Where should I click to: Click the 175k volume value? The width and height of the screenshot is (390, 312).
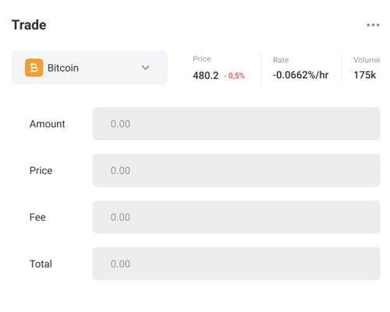click(x=364, y=75)
